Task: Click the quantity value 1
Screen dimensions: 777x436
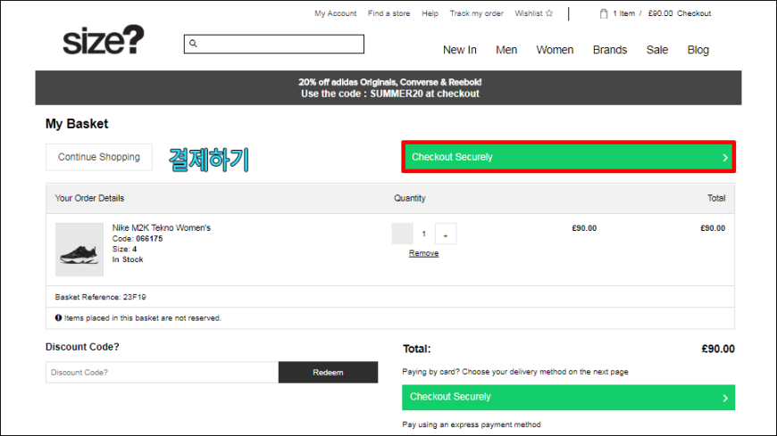Action: (423, 234)
